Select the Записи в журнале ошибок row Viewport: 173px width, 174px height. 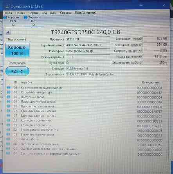[x=84, y=154]
